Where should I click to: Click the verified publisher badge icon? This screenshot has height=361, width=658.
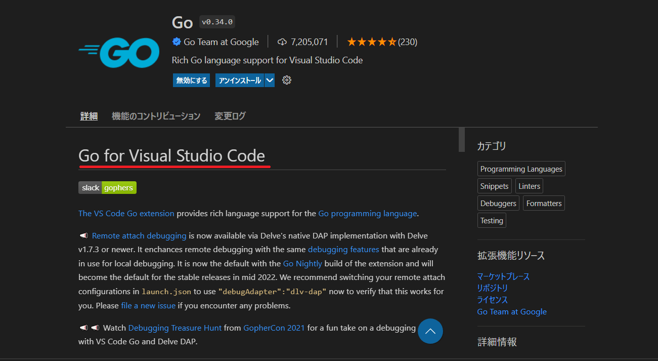point(177,42)
